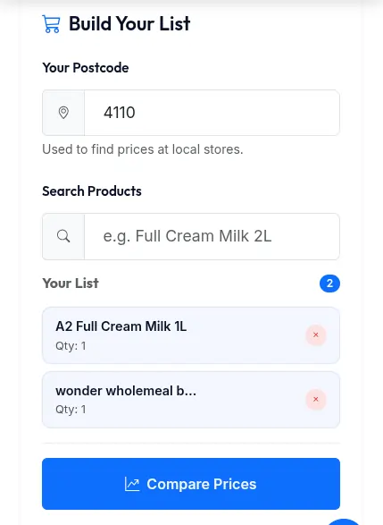Click the Build Your List heading
This screenshot has width=383, height=525.
129,24
